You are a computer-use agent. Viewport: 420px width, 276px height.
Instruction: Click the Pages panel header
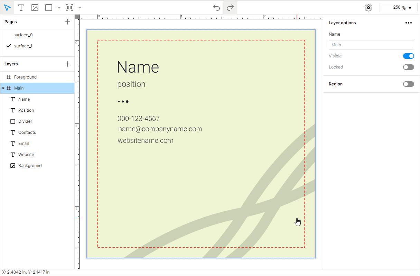click(x=11, y=22)
